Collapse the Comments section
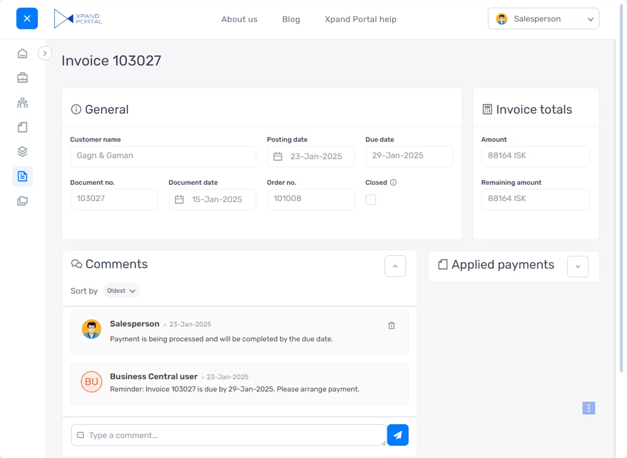This screenshot has width=627, height=458. coord(395,266)
